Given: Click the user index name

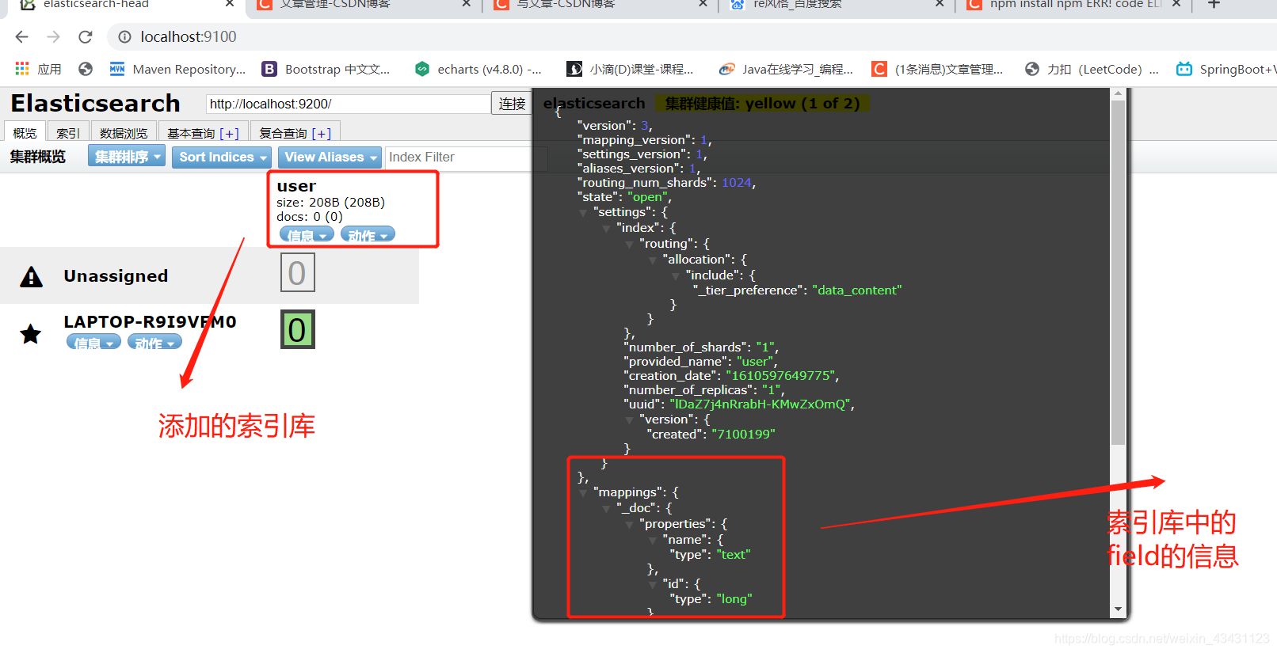Looking at the screenshot, I should (296, 186).
